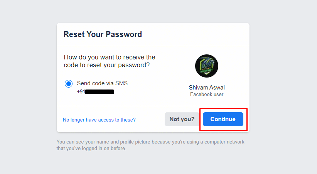317x174 pixels.
Task: Click the blank dialog area between the buttons and the link
Action: coord(150,119)
